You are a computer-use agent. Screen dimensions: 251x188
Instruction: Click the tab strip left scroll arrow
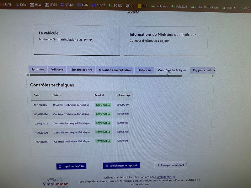point(28,75)
